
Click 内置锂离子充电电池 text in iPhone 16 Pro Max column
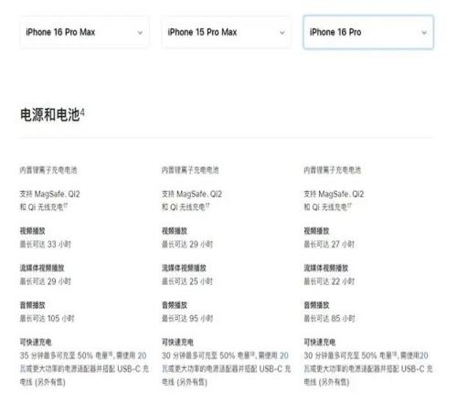pyautogui.click(x=48, y=170)
